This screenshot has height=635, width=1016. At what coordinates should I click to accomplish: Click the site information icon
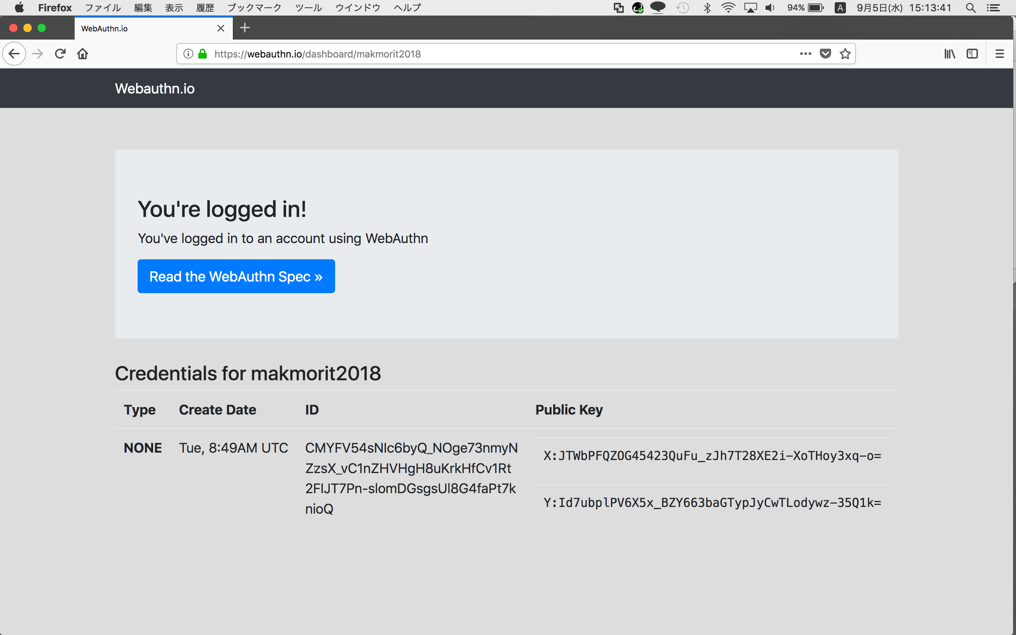[188, 54]
